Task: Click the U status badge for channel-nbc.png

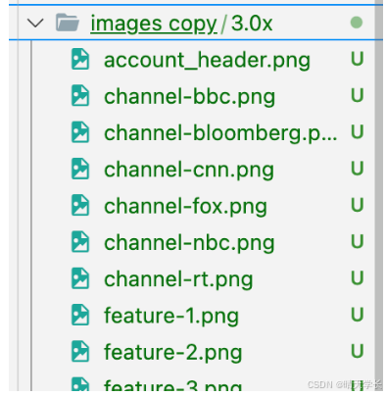Action: tap(357, 242)
